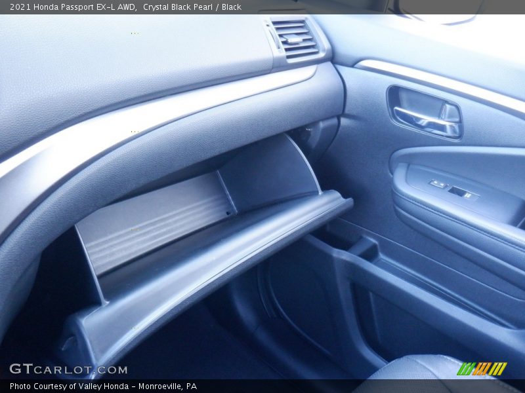Click the GTCARLOT.COM watermark logo

pos(68,369)
